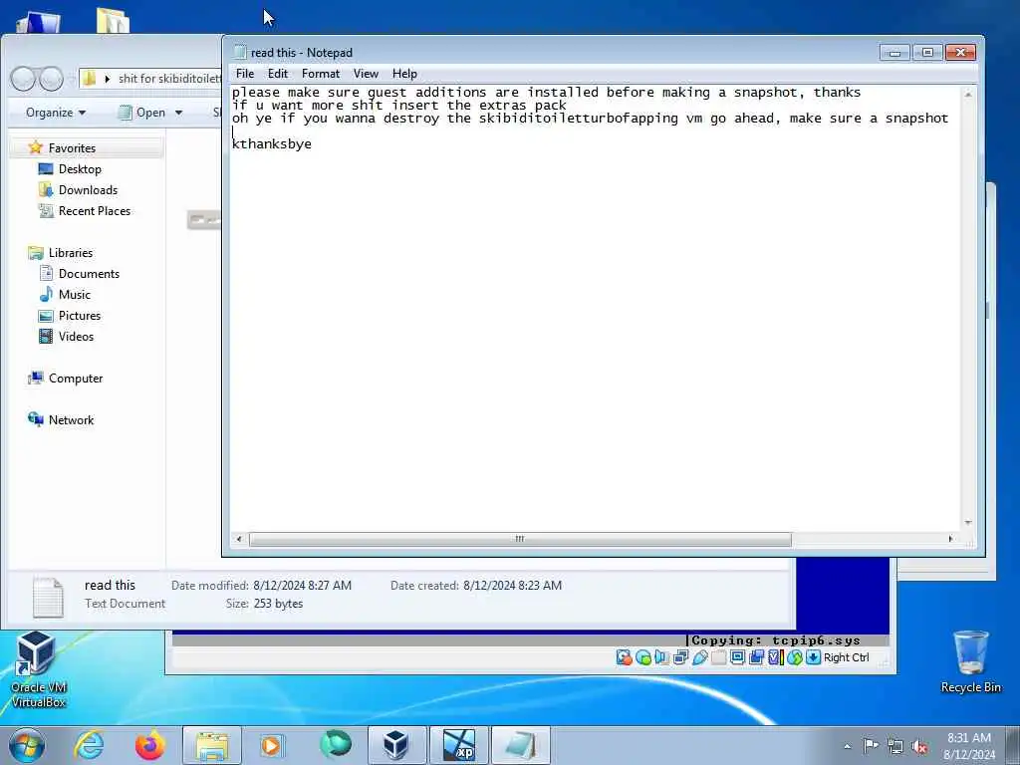Click the network tray icon
The width and height of the screenshot is (1020, 765).
pyautogui.click(x=895, y=747)
